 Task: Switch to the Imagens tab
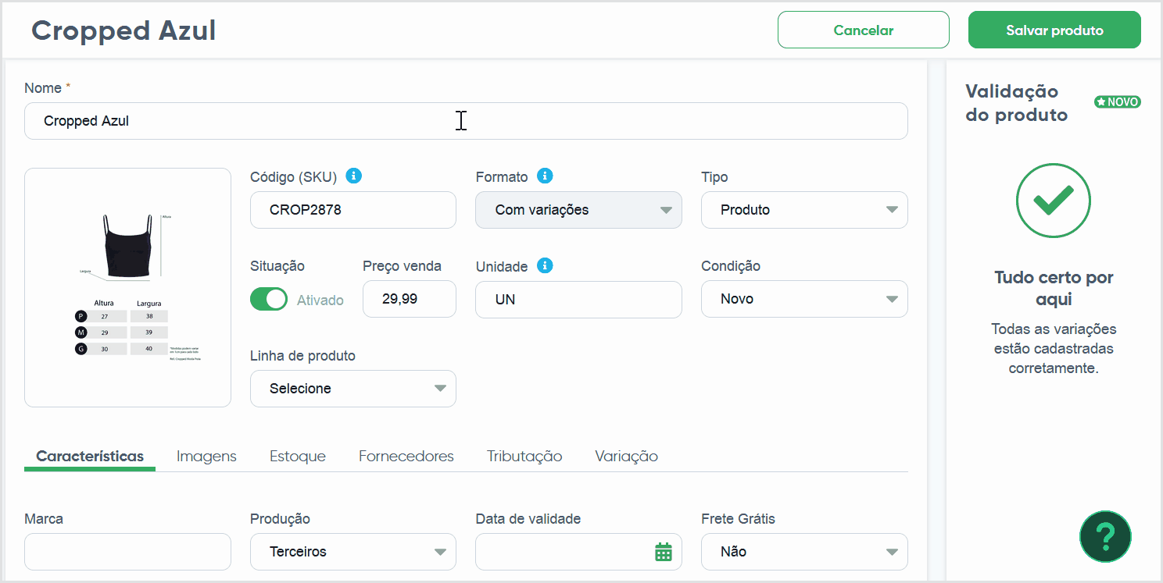coord(206,457)
